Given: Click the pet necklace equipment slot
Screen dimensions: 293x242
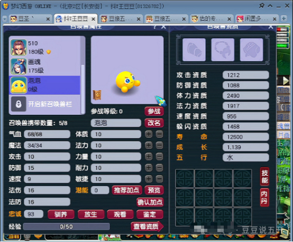Looking at the screenshot, I should click(x=223, y=50).
